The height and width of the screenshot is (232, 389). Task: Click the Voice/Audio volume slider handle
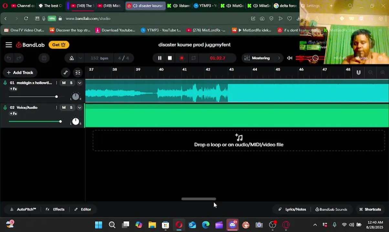coord(60,121)
